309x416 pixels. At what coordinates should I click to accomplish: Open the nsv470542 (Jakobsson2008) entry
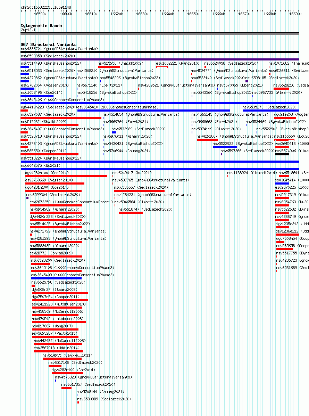click(x=58, y=319)
